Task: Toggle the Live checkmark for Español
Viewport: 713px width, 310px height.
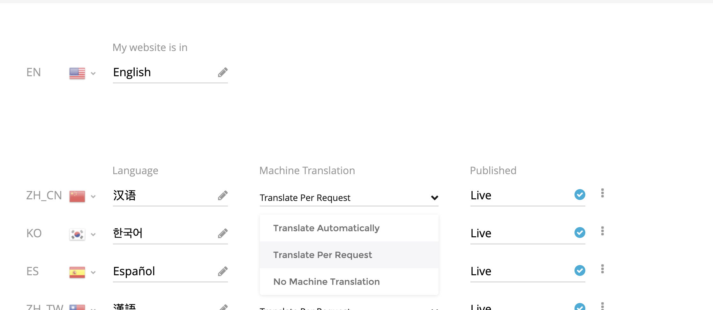Action: (580, 270)
